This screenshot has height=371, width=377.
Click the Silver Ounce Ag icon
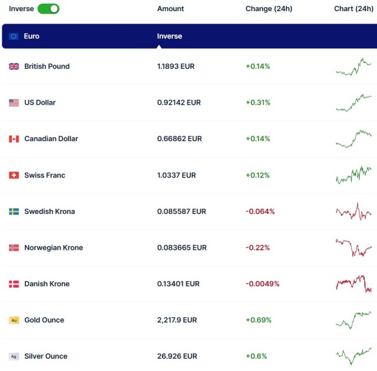tap(14, 356)
